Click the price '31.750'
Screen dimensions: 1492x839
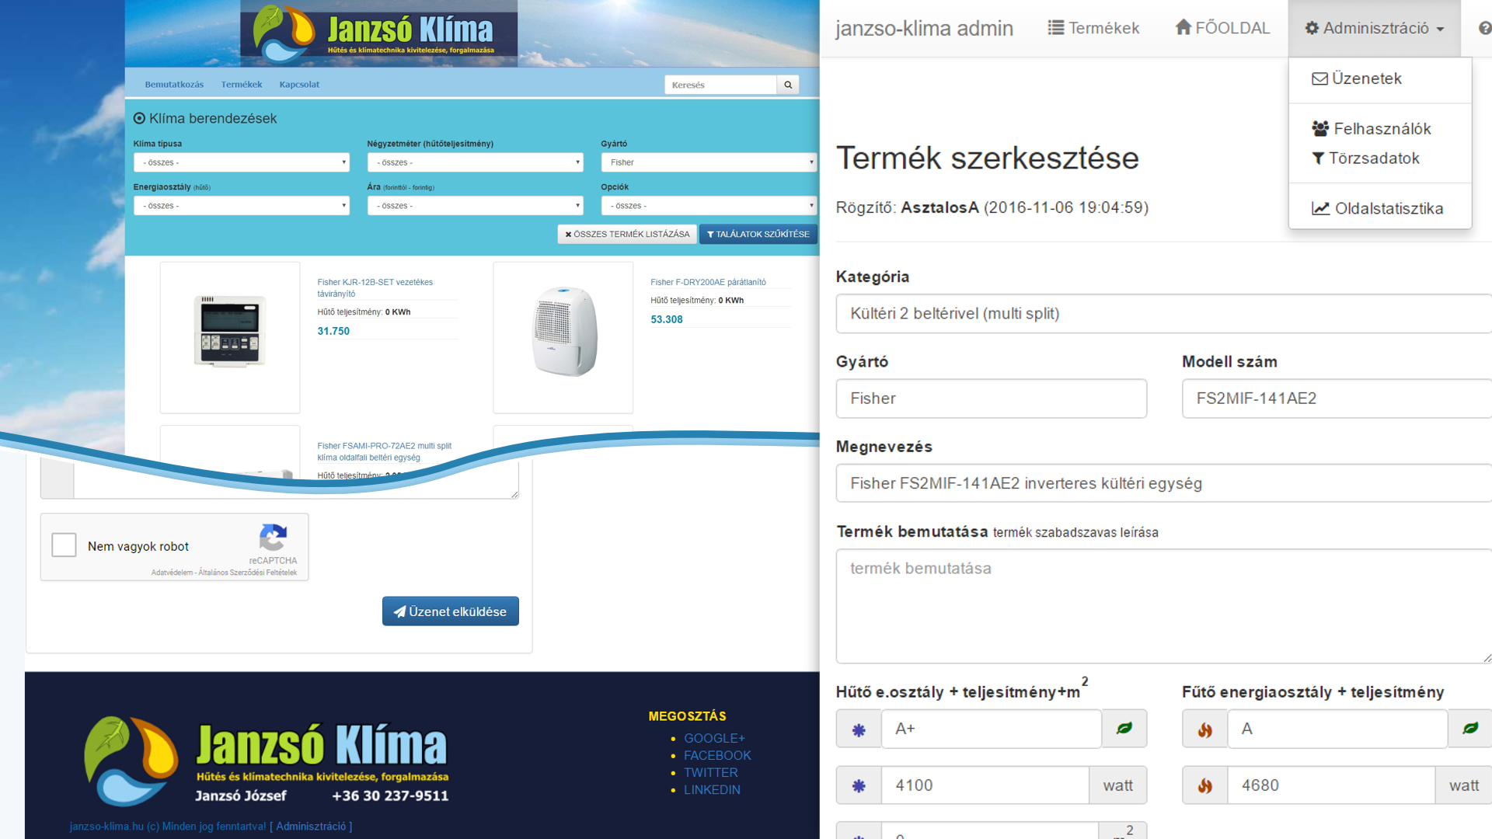[x=333, y=331]
